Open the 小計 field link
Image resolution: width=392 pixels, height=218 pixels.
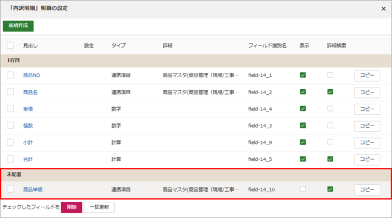[x=28, y=142]
